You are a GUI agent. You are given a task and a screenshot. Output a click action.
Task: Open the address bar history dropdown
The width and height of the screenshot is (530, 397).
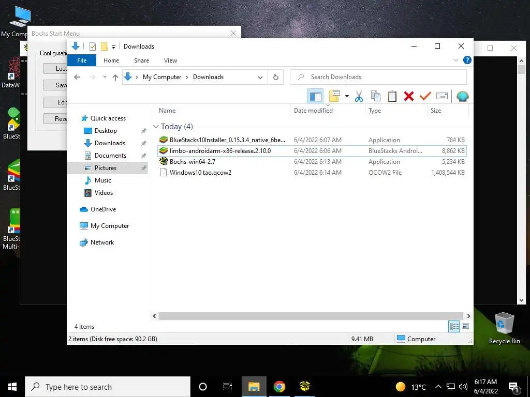pos(260,78)
